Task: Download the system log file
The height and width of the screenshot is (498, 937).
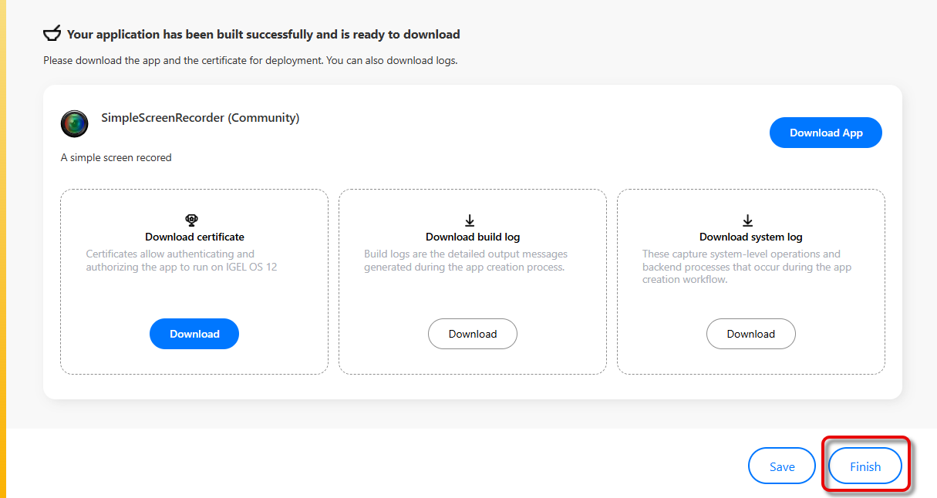Action: coord(751,334)
